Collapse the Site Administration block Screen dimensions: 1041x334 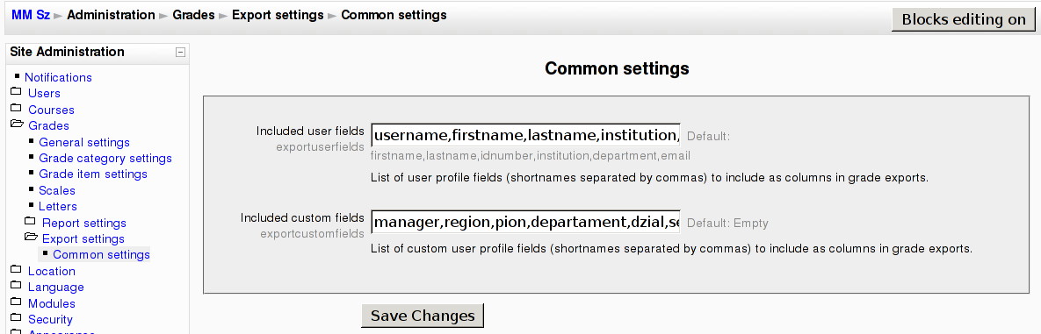180,53
